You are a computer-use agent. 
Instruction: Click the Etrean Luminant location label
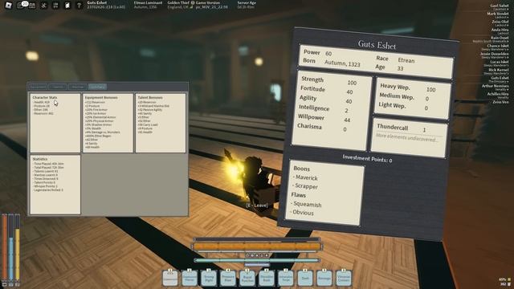point(148,2)
